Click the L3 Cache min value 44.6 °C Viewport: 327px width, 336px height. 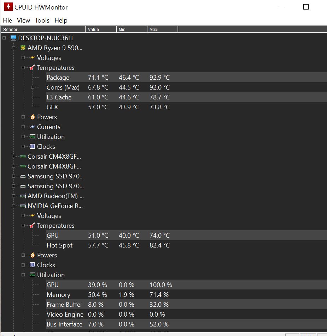[129, 97]
